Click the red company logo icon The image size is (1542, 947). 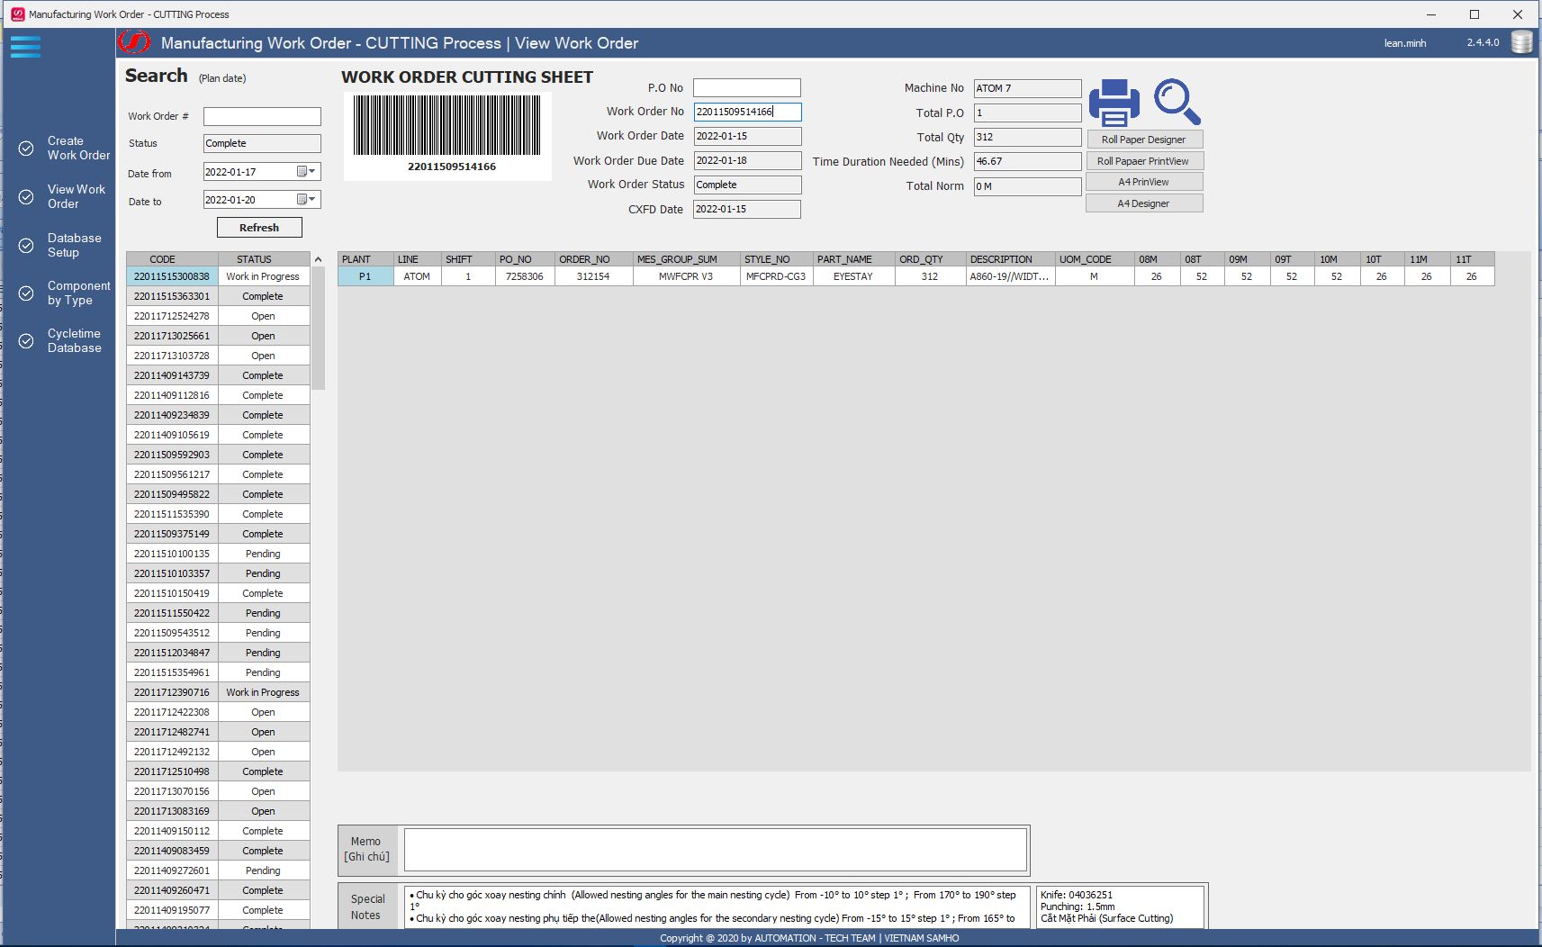(x=135, y=42)
